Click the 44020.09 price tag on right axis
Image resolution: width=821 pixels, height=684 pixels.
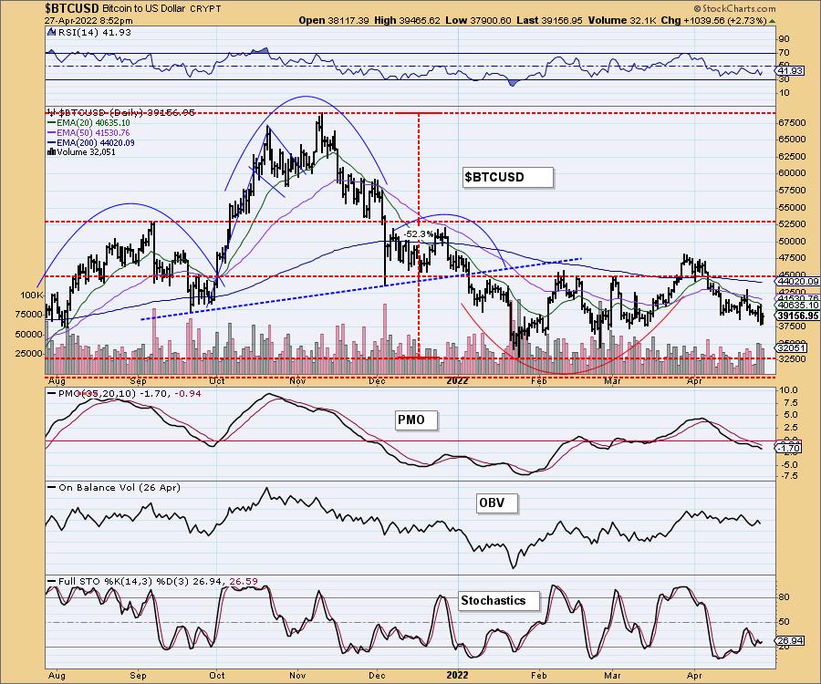797,282
